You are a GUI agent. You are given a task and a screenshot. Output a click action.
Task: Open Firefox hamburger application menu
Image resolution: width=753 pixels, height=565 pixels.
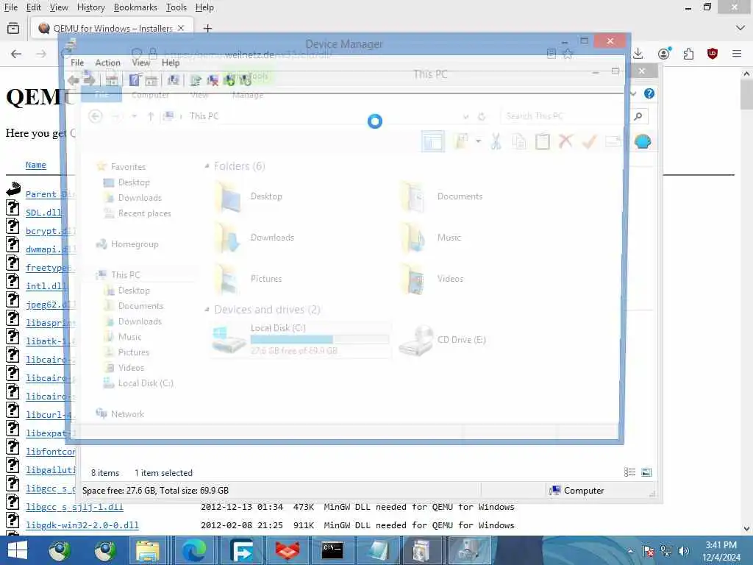coord(737,53)
